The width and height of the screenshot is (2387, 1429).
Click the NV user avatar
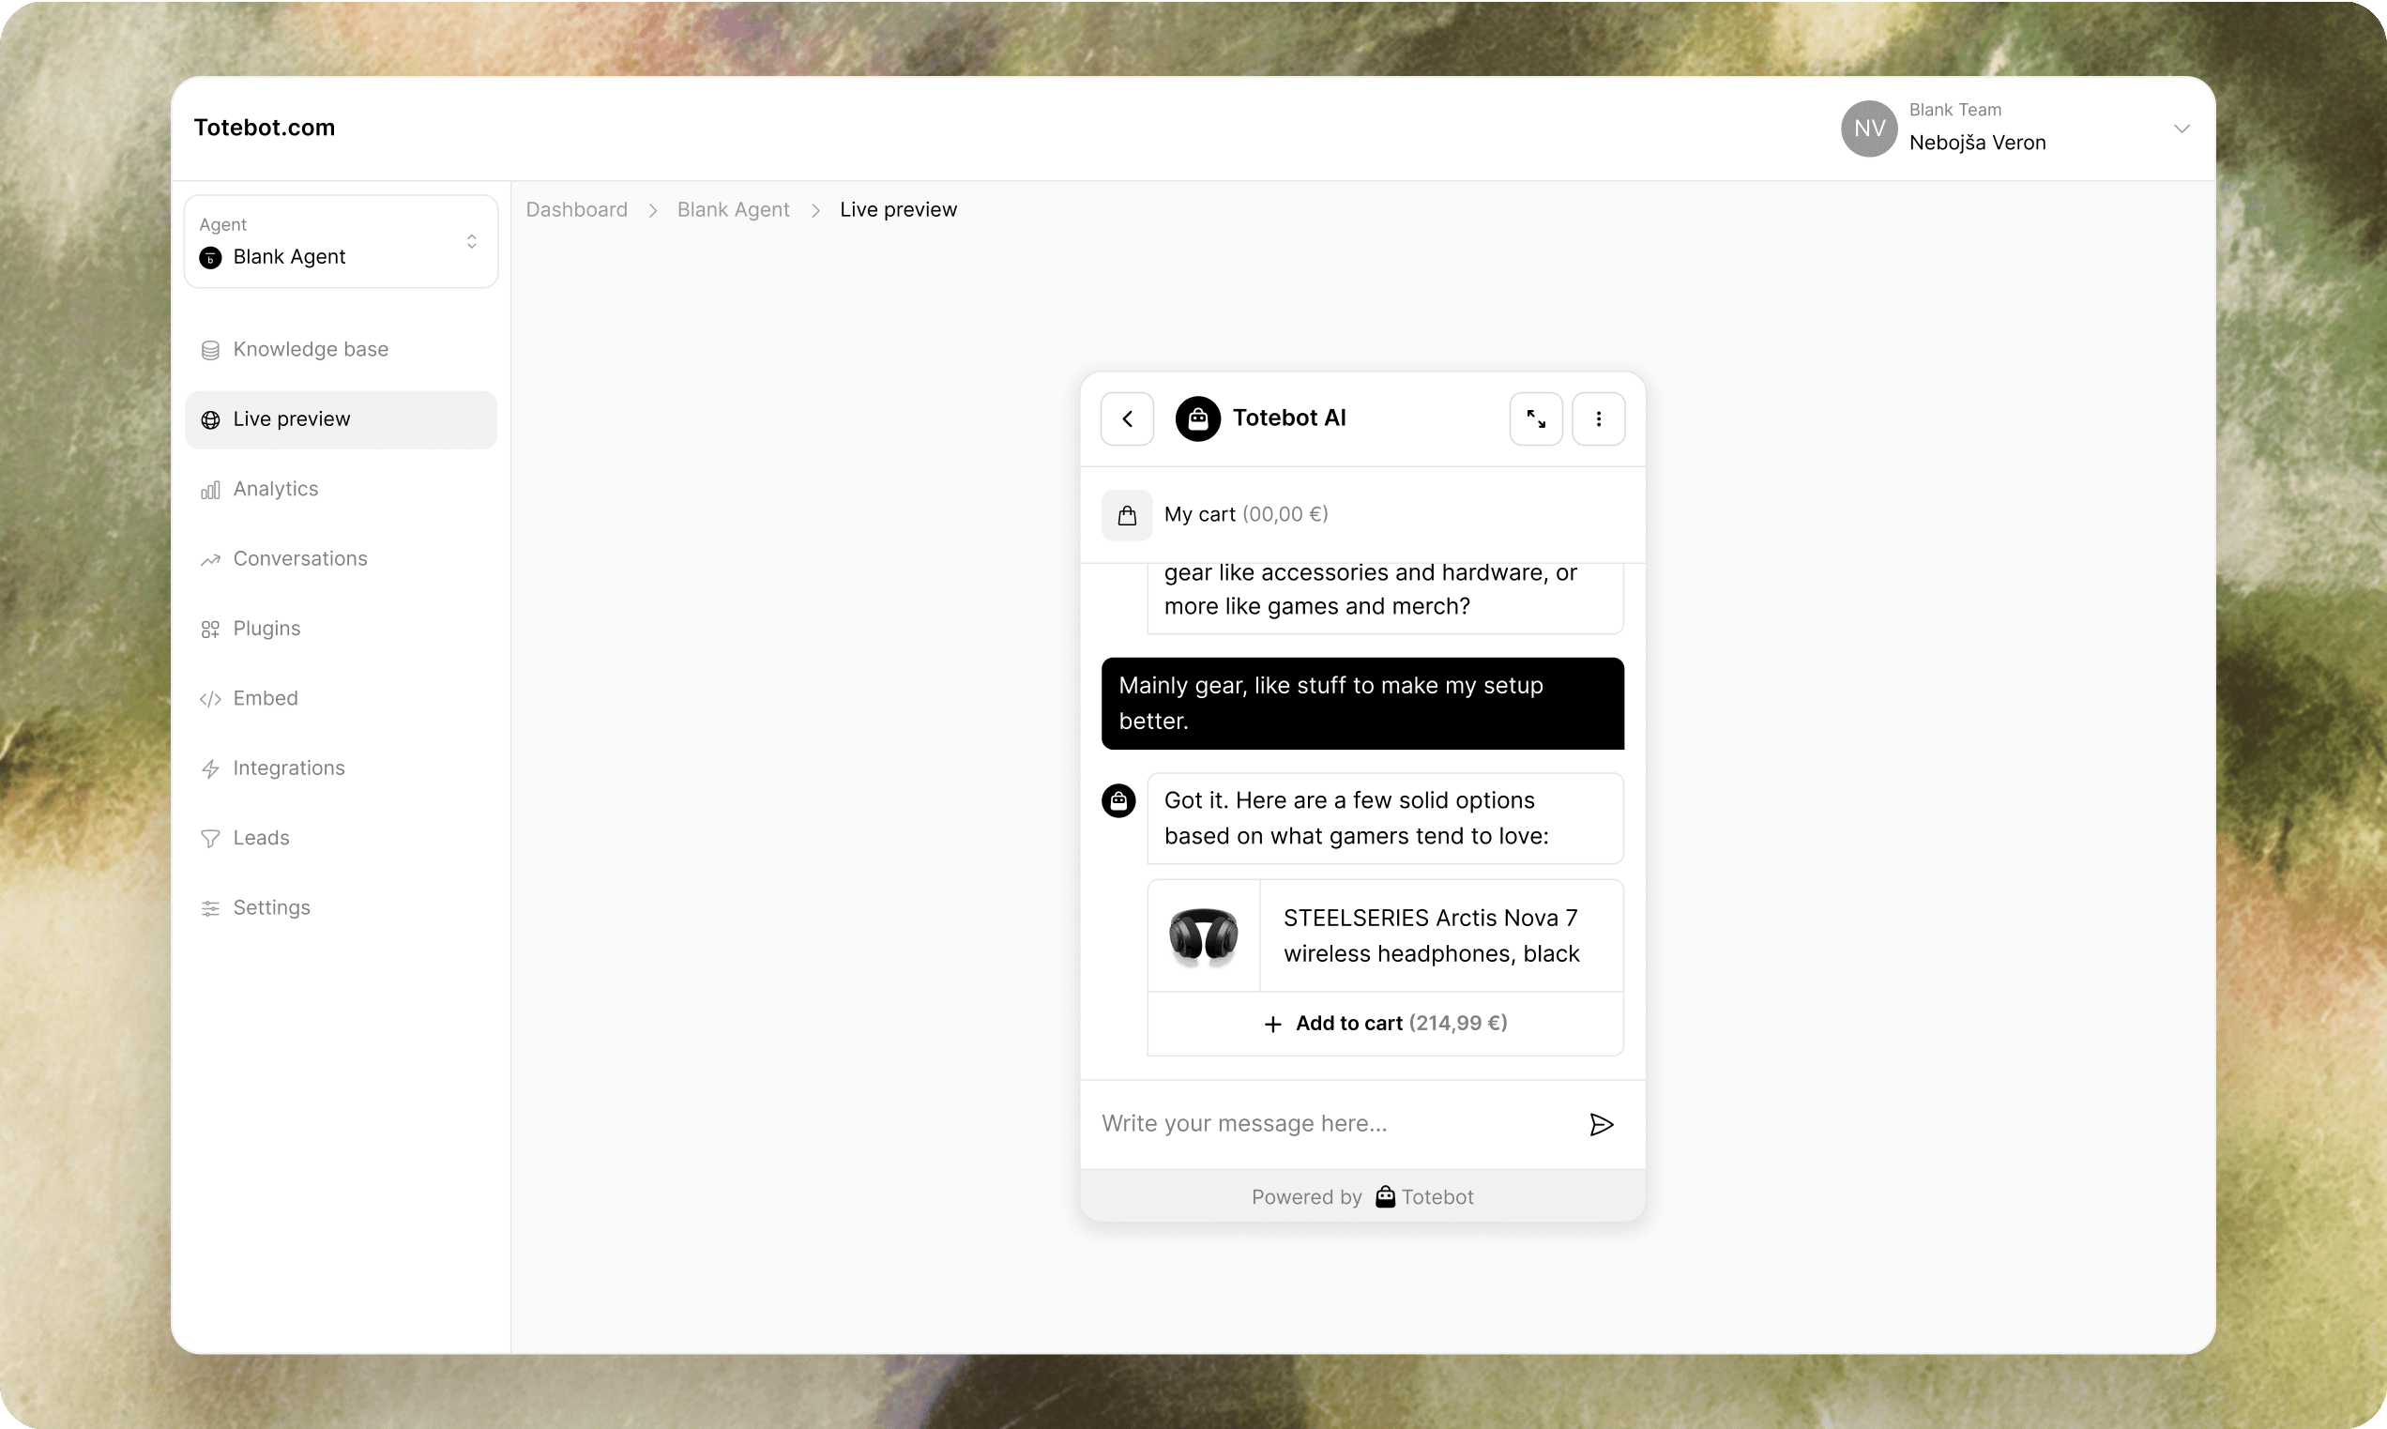[x=1868, y=128]
